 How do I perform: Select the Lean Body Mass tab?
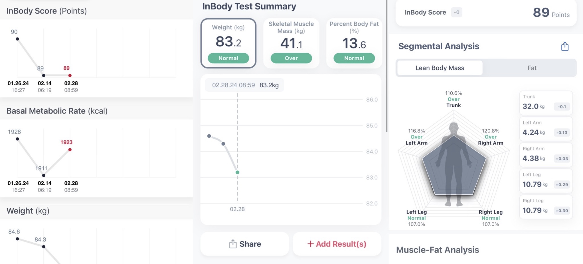pos(439,68)
